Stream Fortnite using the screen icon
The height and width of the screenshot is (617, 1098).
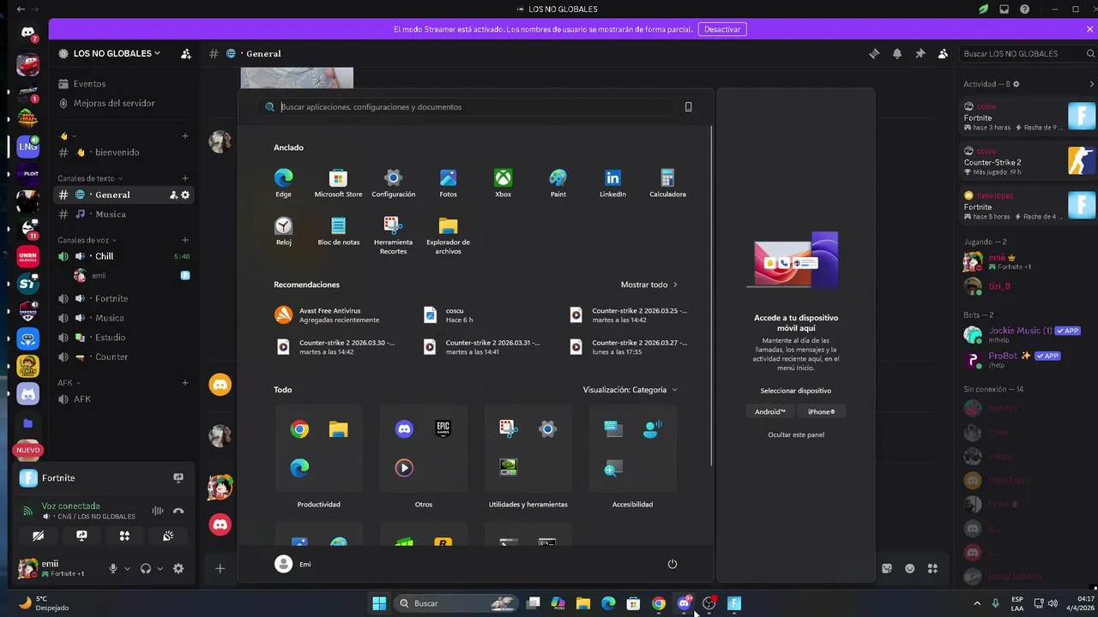[178, 477]
